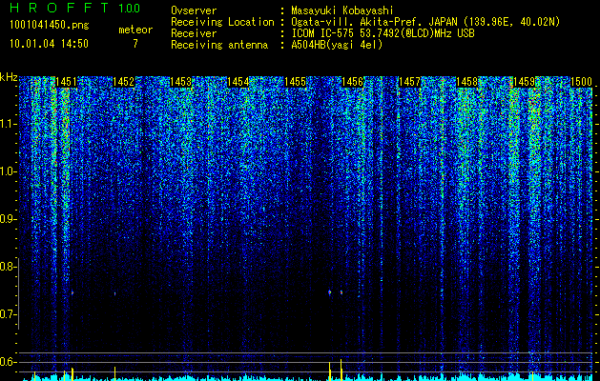Image resolution: width=600 pixels, height=381 pixels.
Task: Click the 1500 time marker
Action: (x=581, y=82)
